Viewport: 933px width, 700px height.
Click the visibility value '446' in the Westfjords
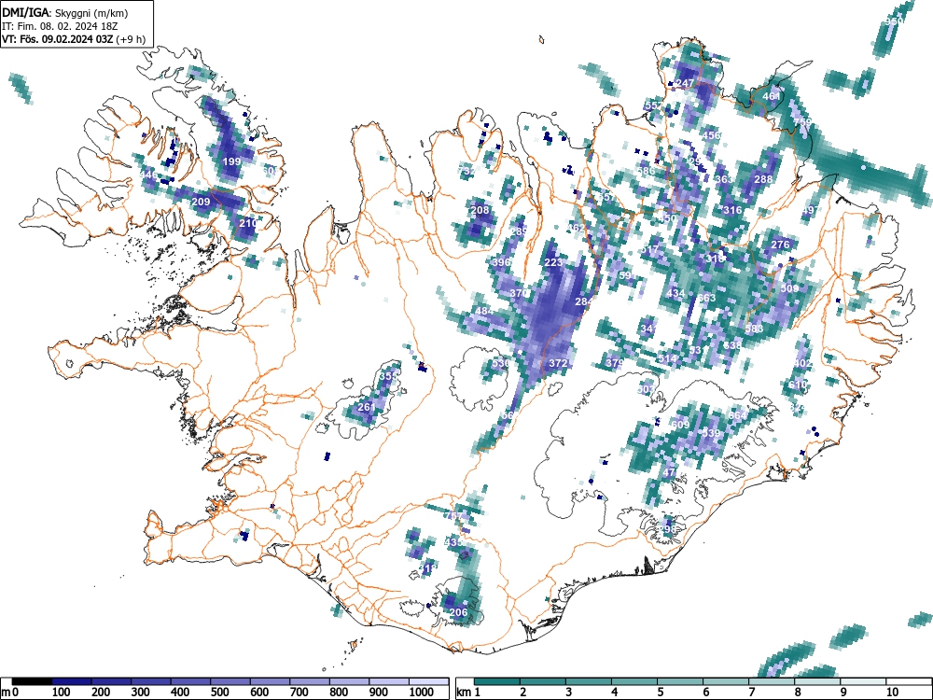click(x=148, y=175)
